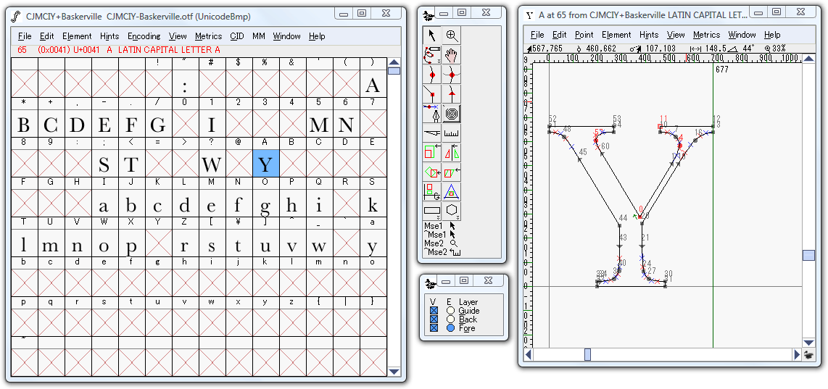828x389 pixels.
Task: Toggle visibility of the Back layer
Action: pyautogui.click(x=434, y=319)
